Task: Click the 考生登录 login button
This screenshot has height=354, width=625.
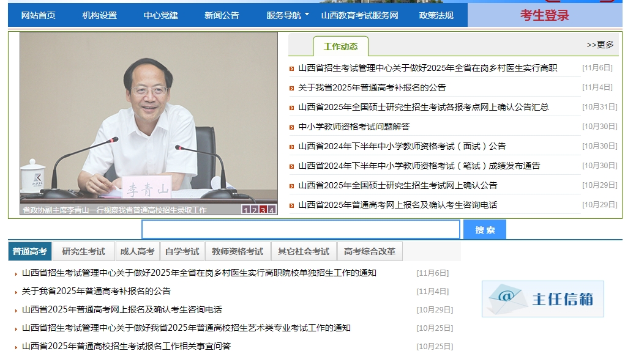Action: [x=544, y=15]
